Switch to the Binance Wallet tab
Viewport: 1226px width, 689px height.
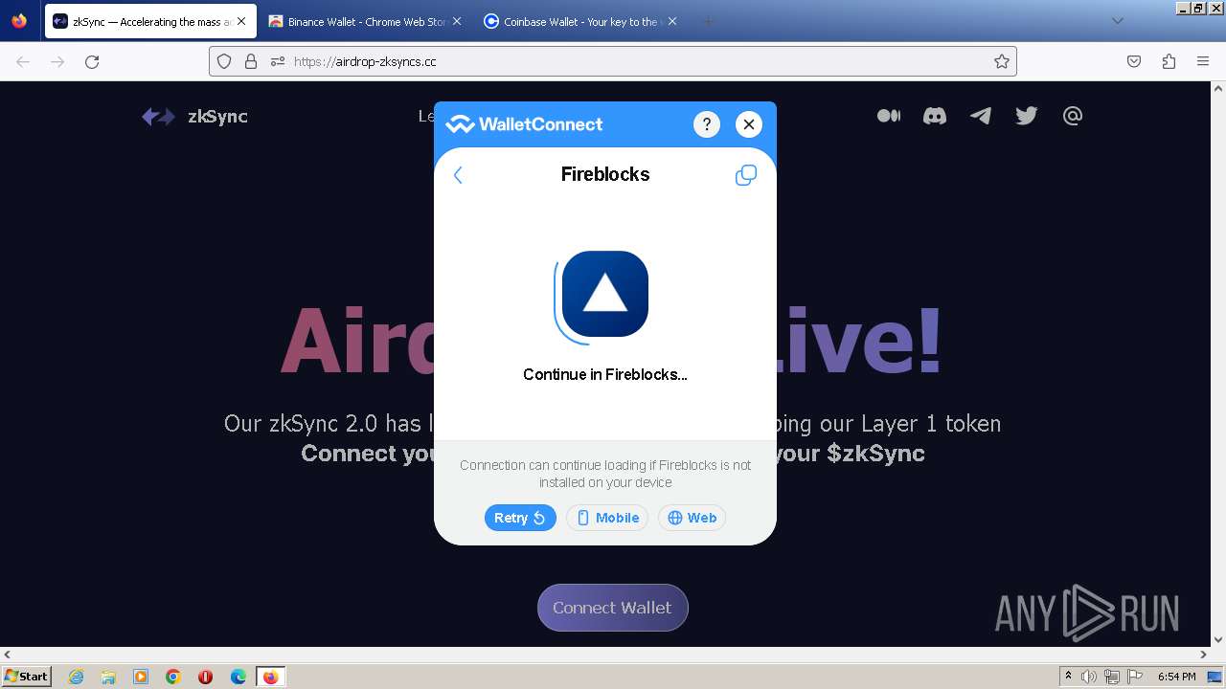click(x=364, y=21)
